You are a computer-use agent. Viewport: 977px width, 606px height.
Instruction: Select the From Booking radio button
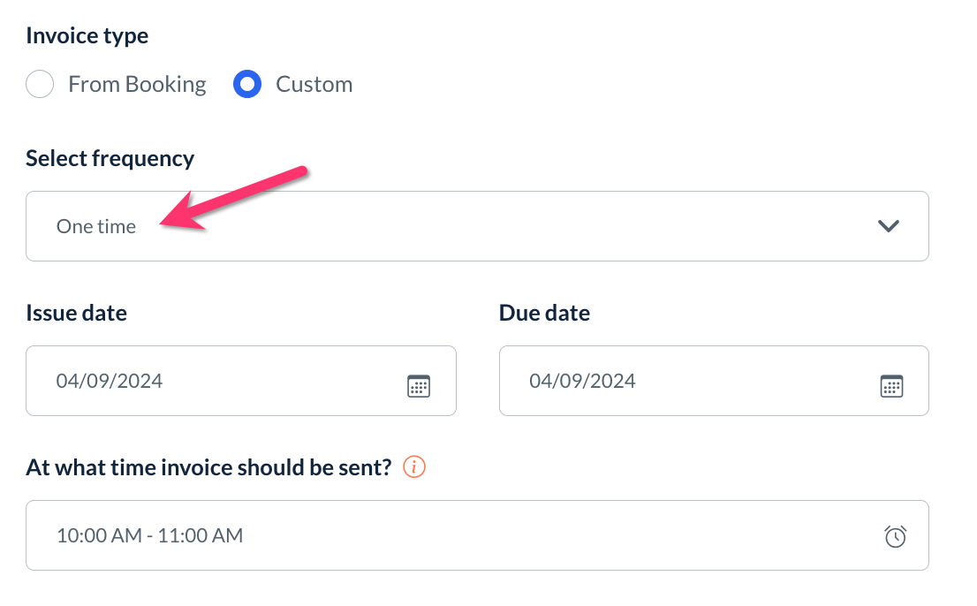[40, 85]
